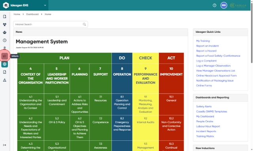The image size is (253, 151).
Task: Click the 8 Operation cell
Action: click(x=122, y=78)
